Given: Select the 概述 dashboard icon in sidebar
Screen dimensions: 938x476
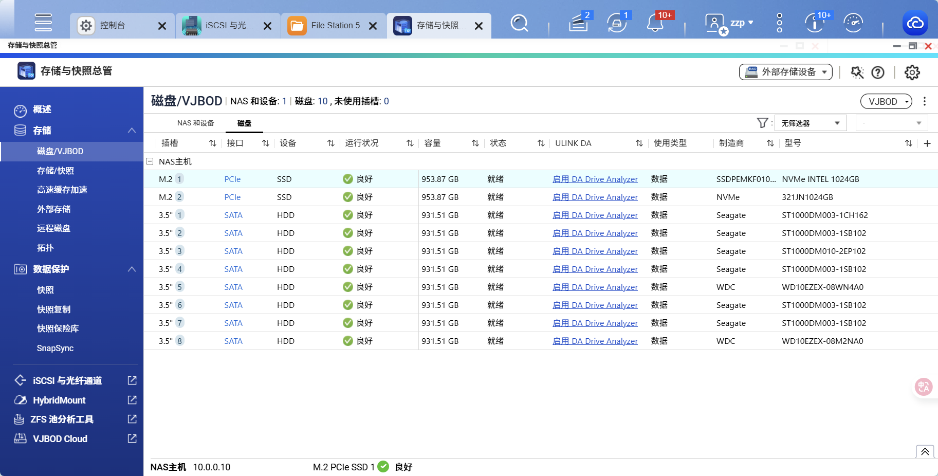Looking at the screenshot, I should tap(21, 109).
